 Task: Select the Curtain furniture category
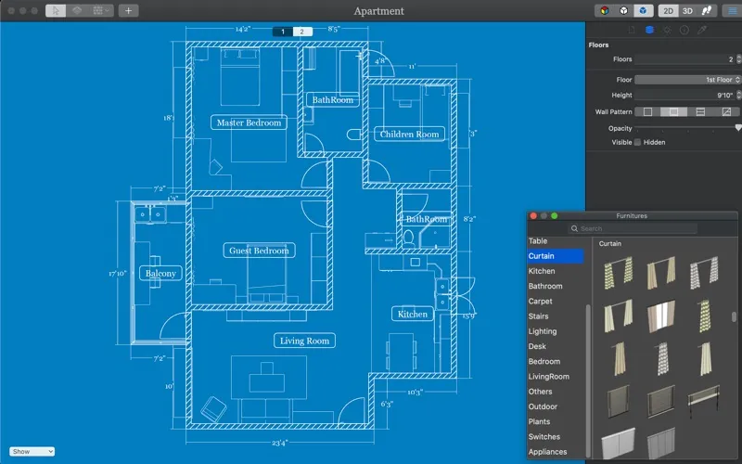click(x=556, y=256)
